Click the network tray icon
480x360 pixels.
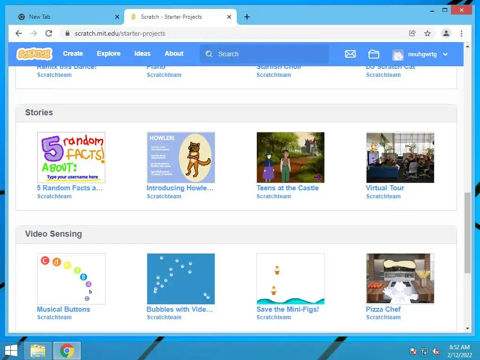coord(425,351)
